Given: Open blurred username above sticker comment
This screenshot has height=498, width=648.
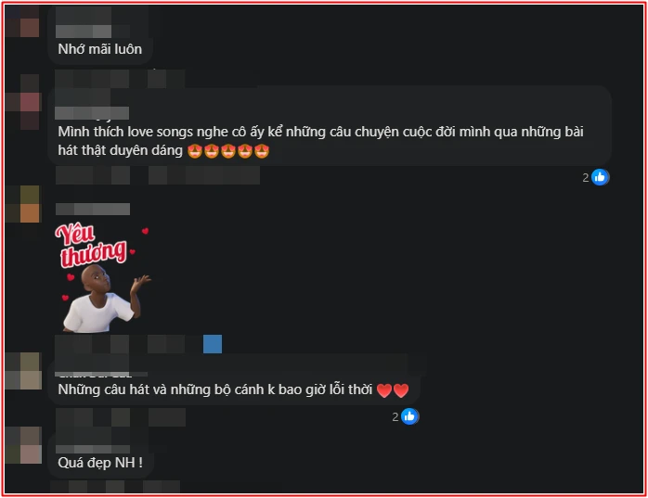Looking at the screenshot, I should click(93, 209).
